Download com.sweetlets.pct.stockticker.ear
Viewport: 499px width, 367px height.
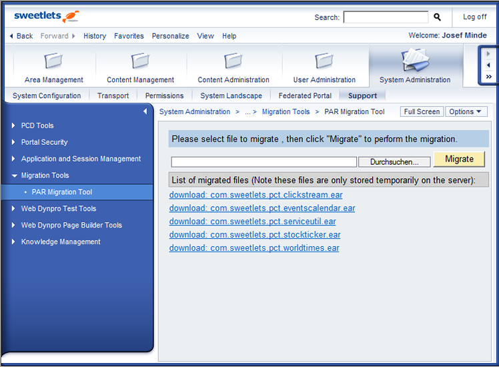pos(255,235)
